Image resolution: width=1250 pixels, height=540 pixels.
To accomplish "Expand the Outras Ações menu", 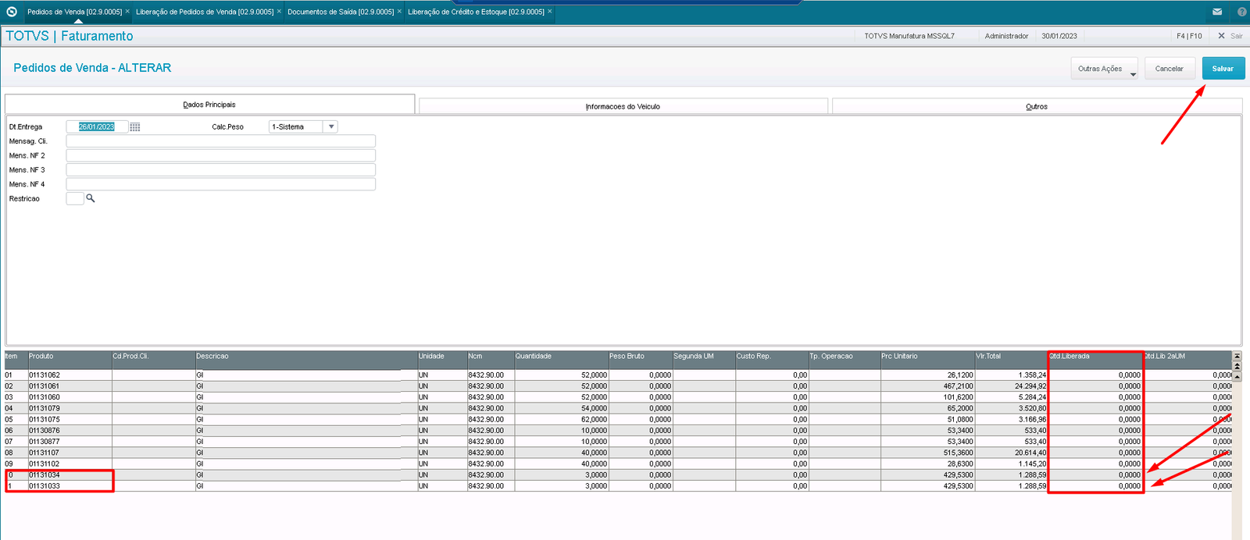I will point(1104,69).
